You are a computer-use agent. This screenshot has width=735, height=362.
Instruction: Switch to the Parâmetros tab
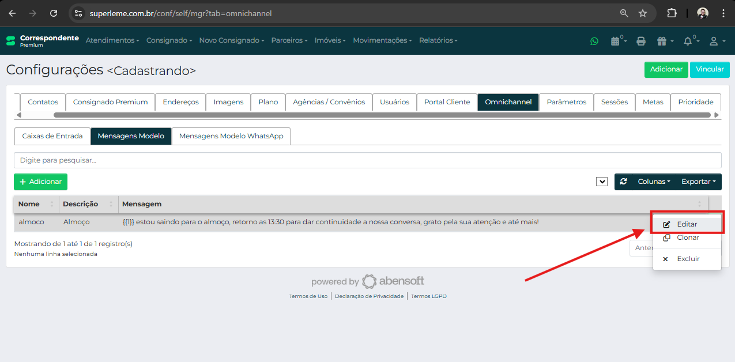tap(566, 101)
